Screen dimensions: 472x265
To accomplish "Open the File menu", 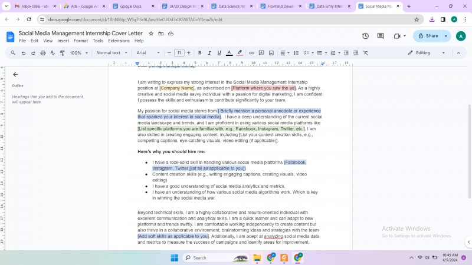I will (x=22, y=41).
